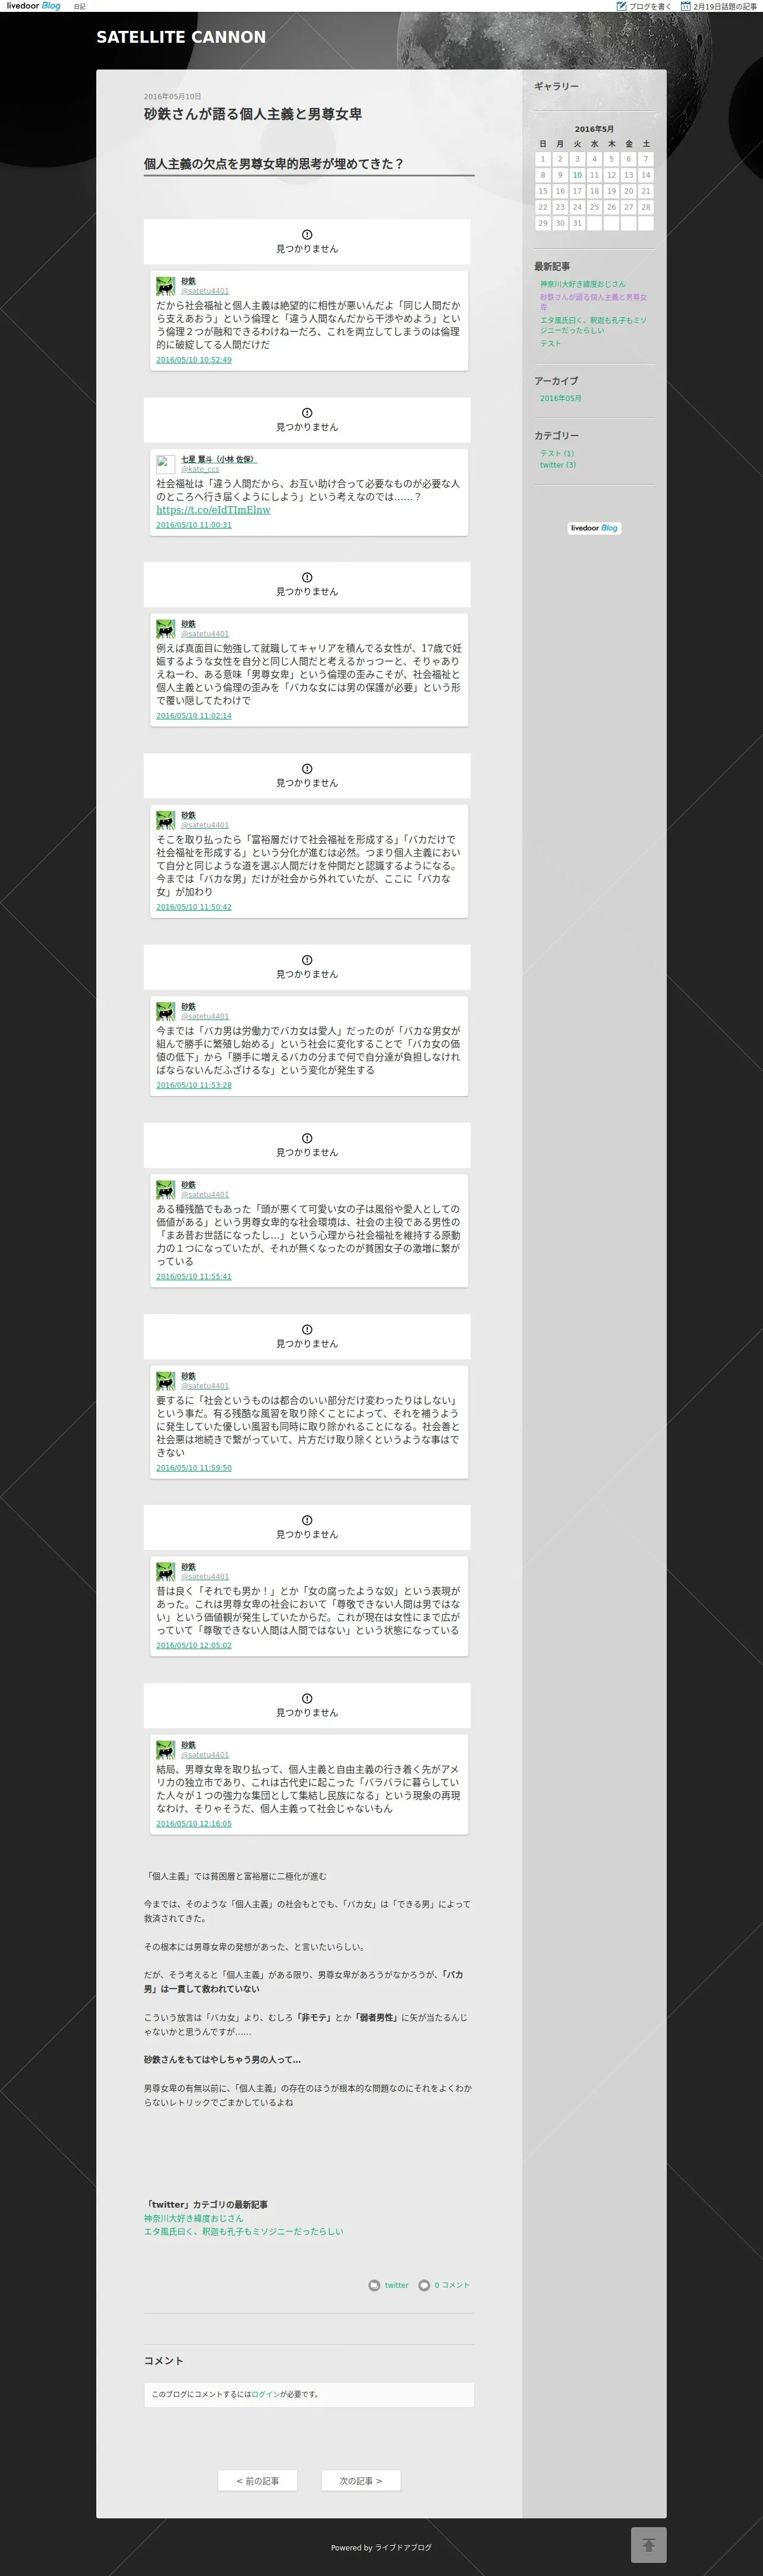Click the calendar icon beside 2月19日話題の記事
Image resolution: width=763 pixels, height=2576 pixels.
click(685, 6)
